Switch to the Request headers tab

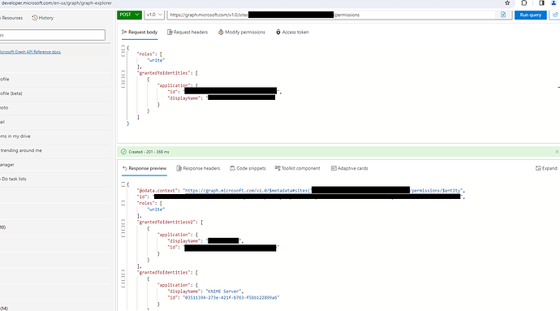(x=187, y=32)
